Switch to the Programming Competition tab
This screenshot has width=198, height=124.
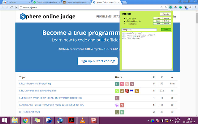(x=76, y=2)
